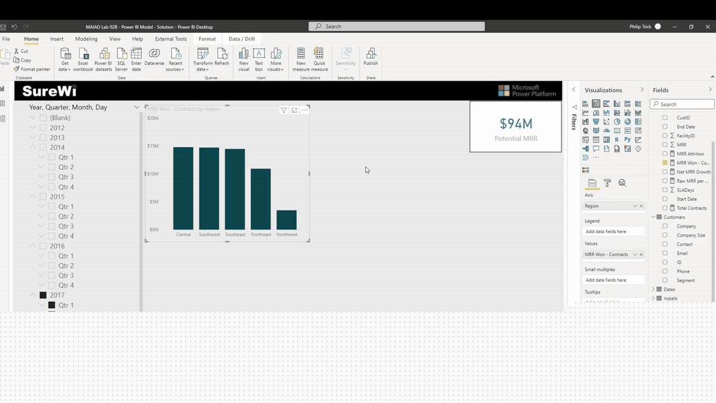Open the chart's more options ellipsis
This screenshot has width=716, height=403.
click(x=305, y=110)
